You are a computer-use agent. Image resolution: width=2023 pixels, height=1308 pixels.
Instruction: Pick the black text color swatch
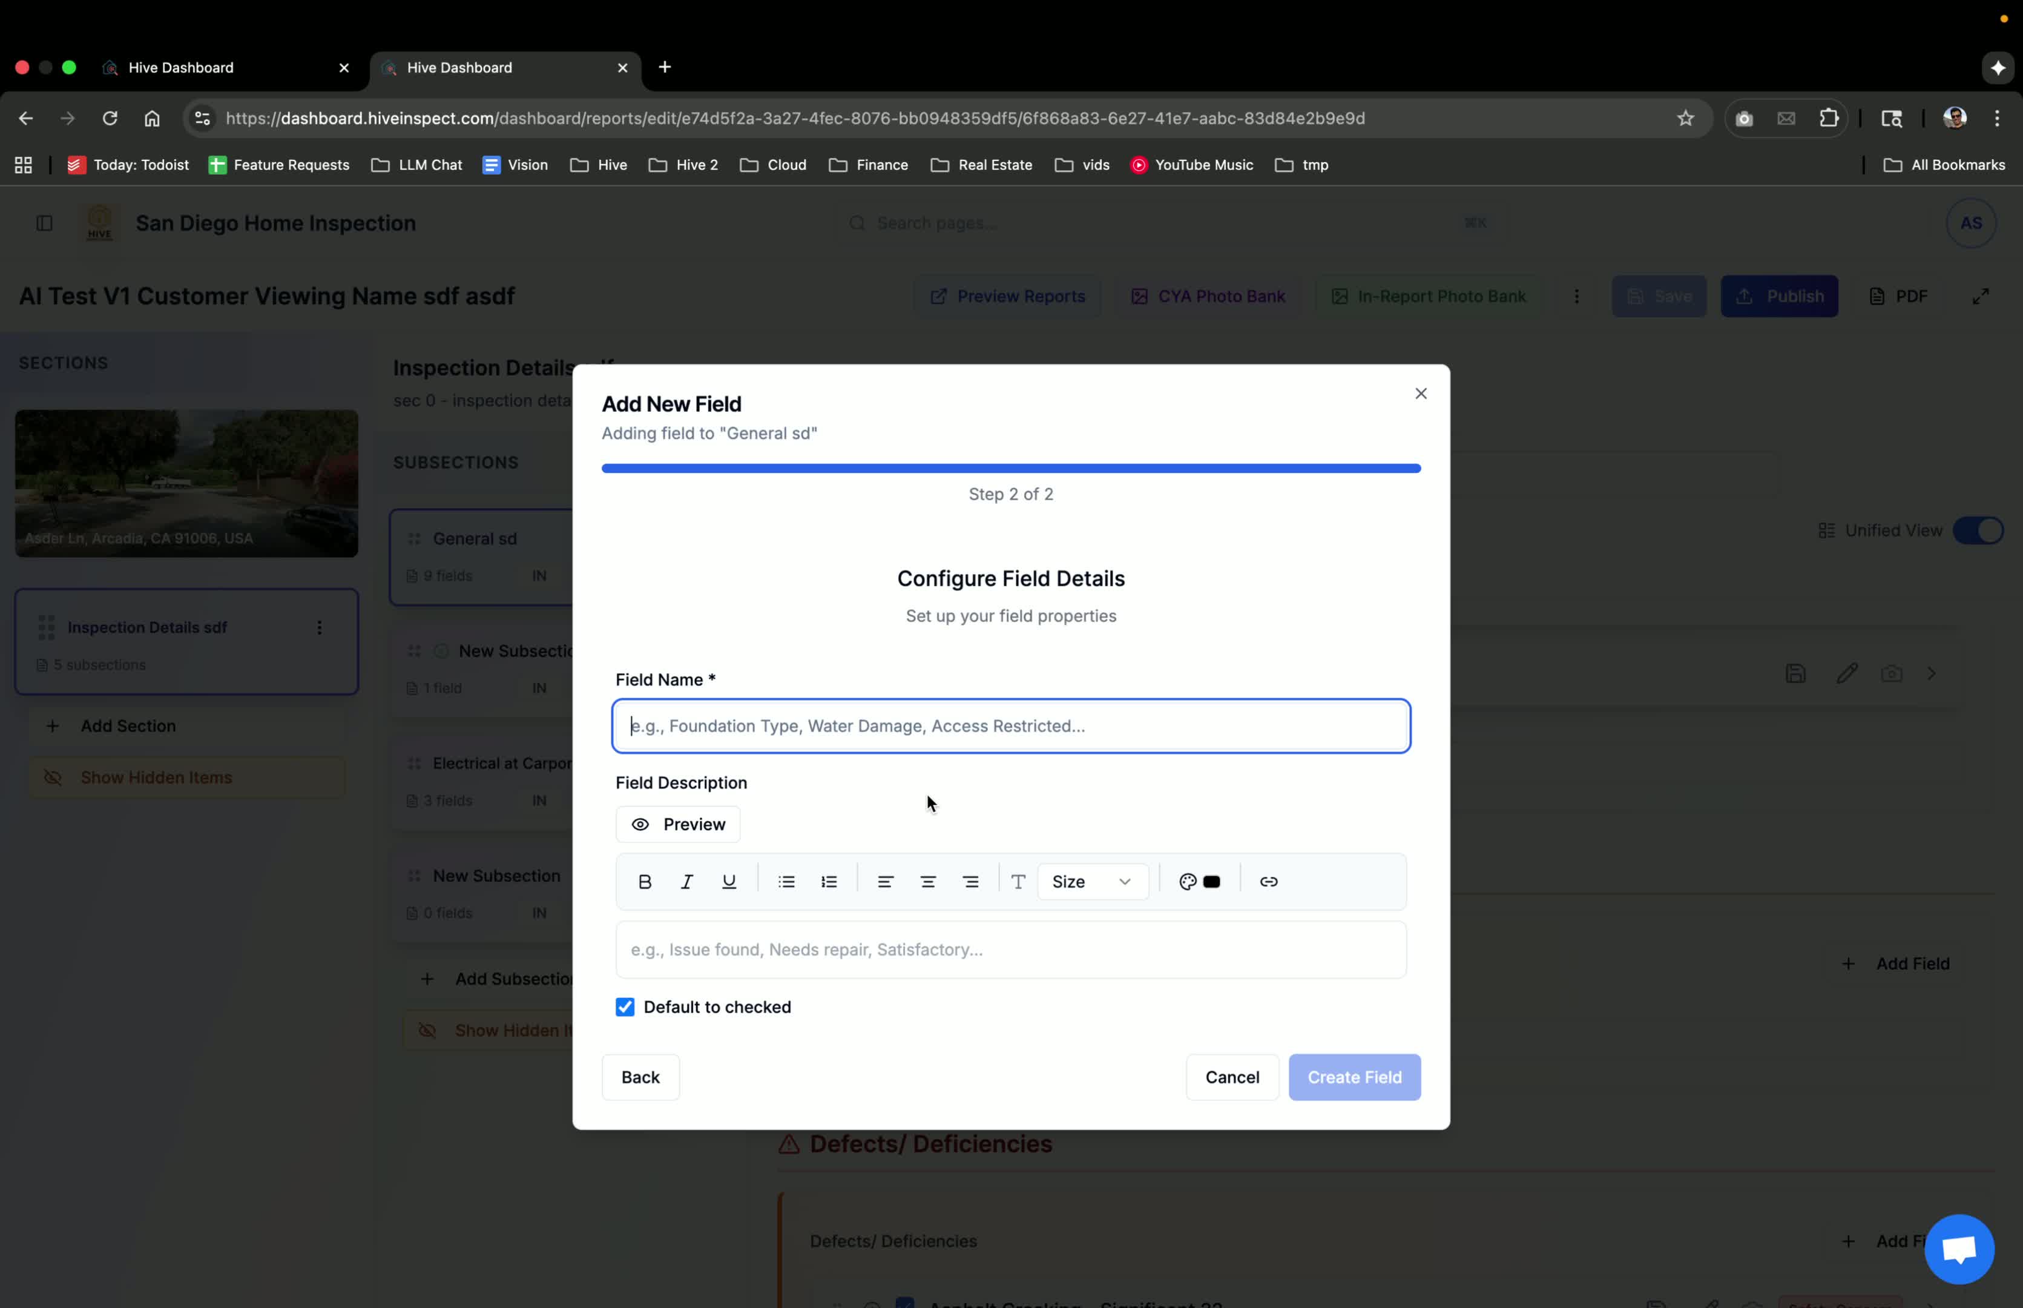pyautogui.click(x=1211, y=882)
